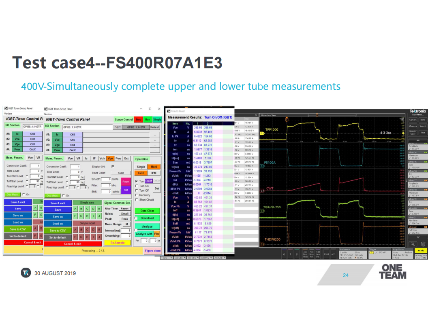
Task: Click the orange T trigger position marker
Action: 287,119
